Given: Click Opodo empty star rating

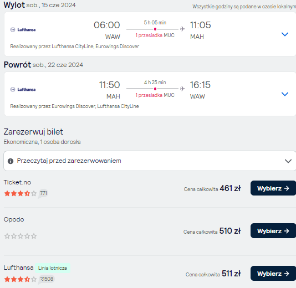Looking at the screenshot, I should point(21,236).
